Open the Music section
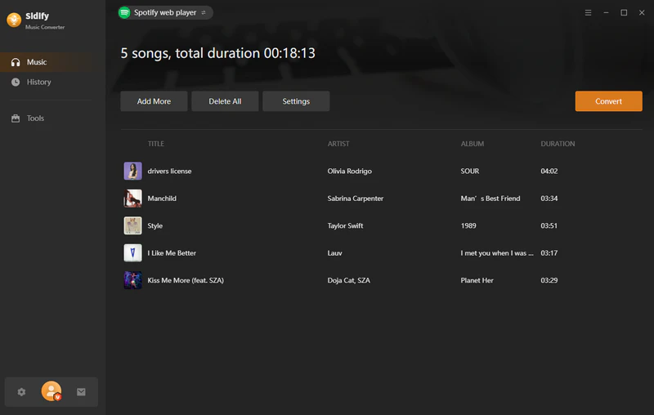654x415 pixels. point(37,62)
